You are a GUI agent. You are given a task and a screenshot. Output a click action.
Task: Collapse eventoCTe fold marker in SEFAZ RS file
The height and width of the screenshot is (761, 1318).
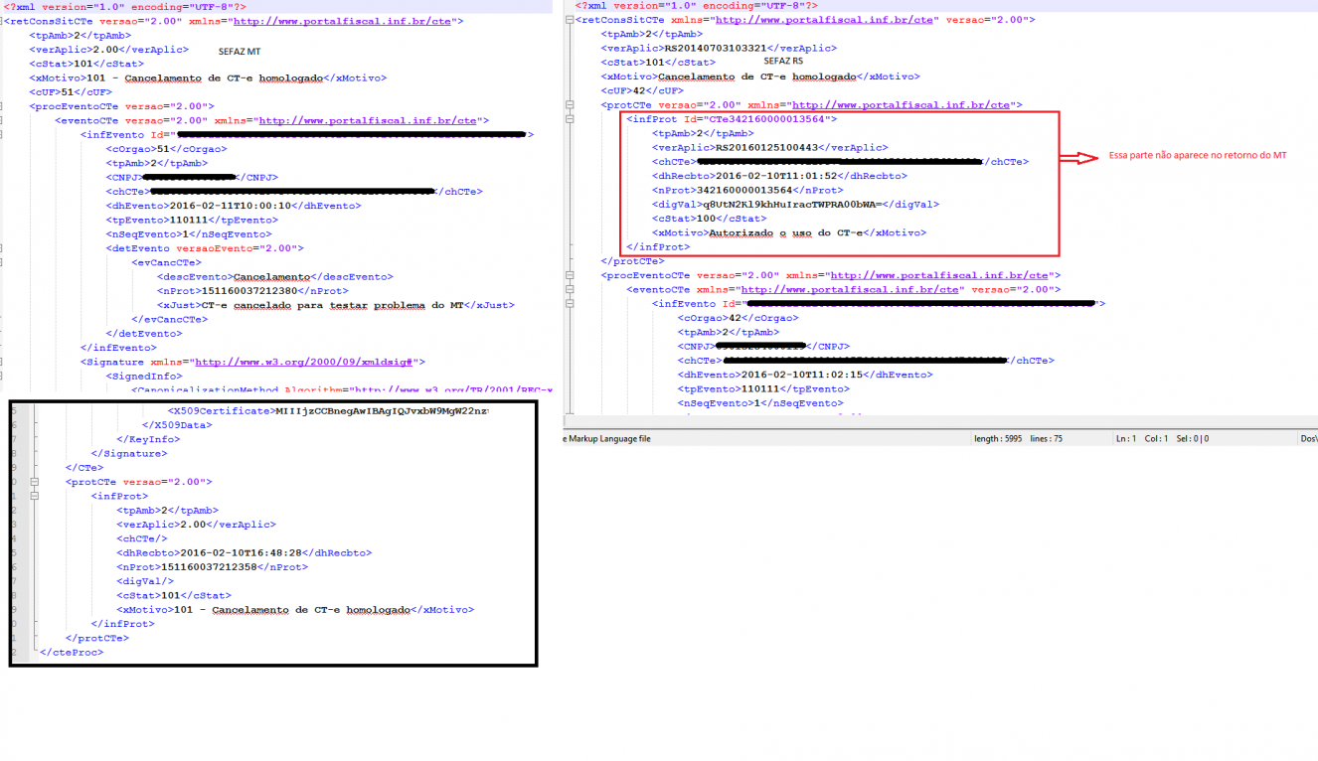click(570, 289)
